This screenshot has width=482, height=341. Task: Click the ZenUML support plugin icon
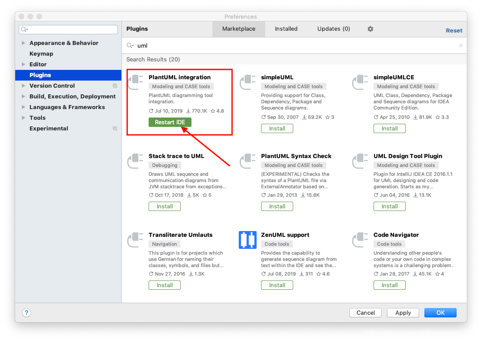coord(248,240)
